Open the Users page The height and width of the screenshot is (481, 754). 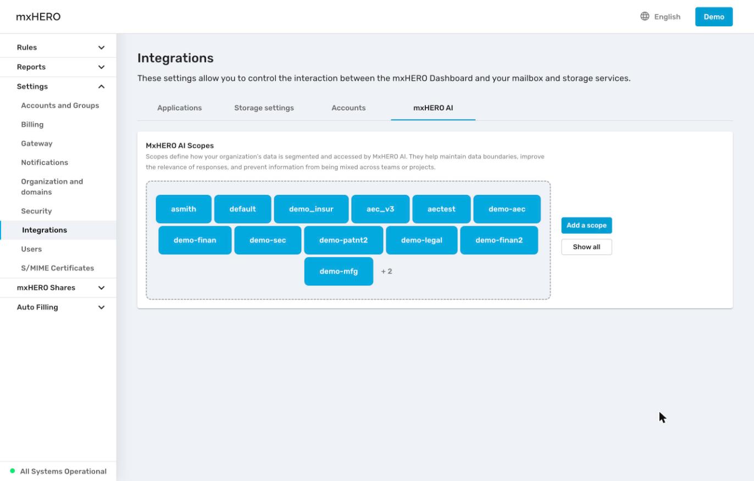click(x=31, y=249)
